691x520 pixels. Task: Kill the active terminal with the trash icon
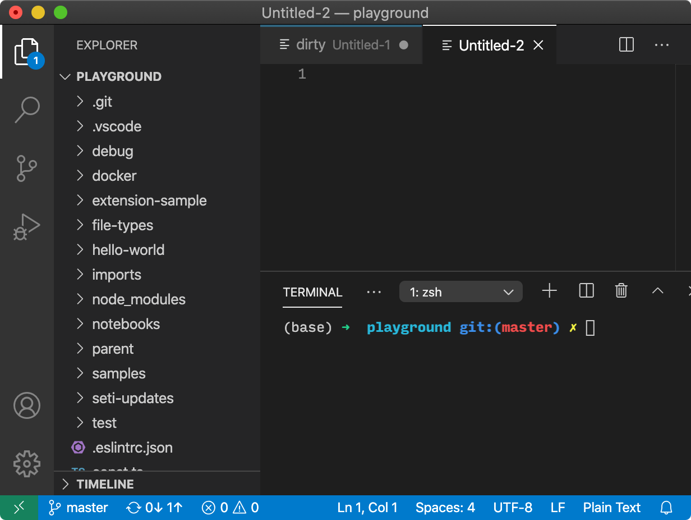click(620, 291)
